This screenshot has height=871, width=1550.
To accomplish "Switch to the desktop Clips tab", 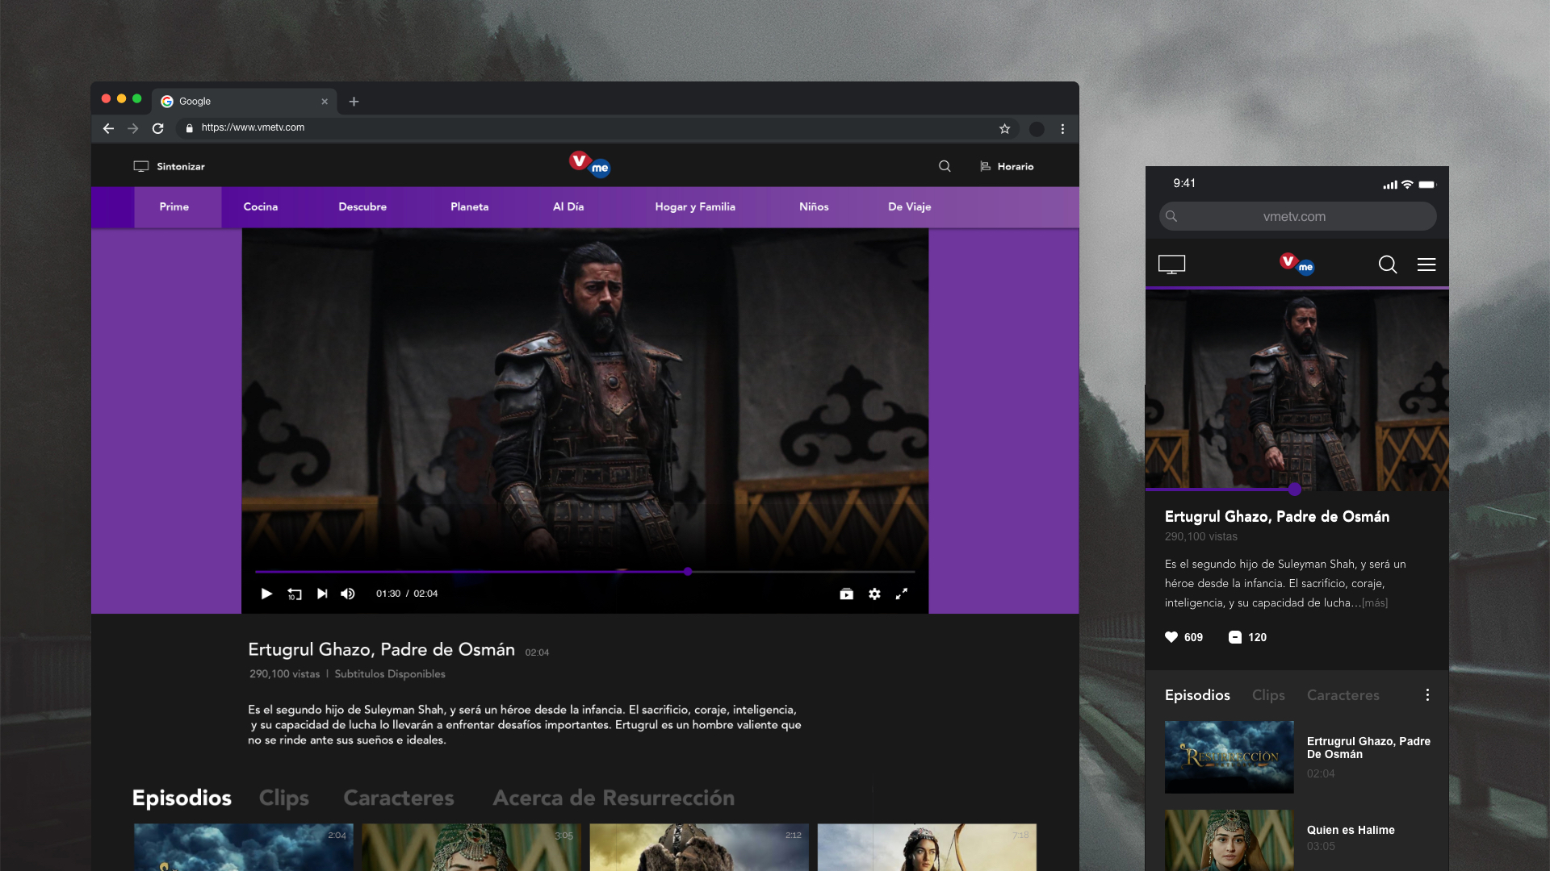I will click(283, 798).
